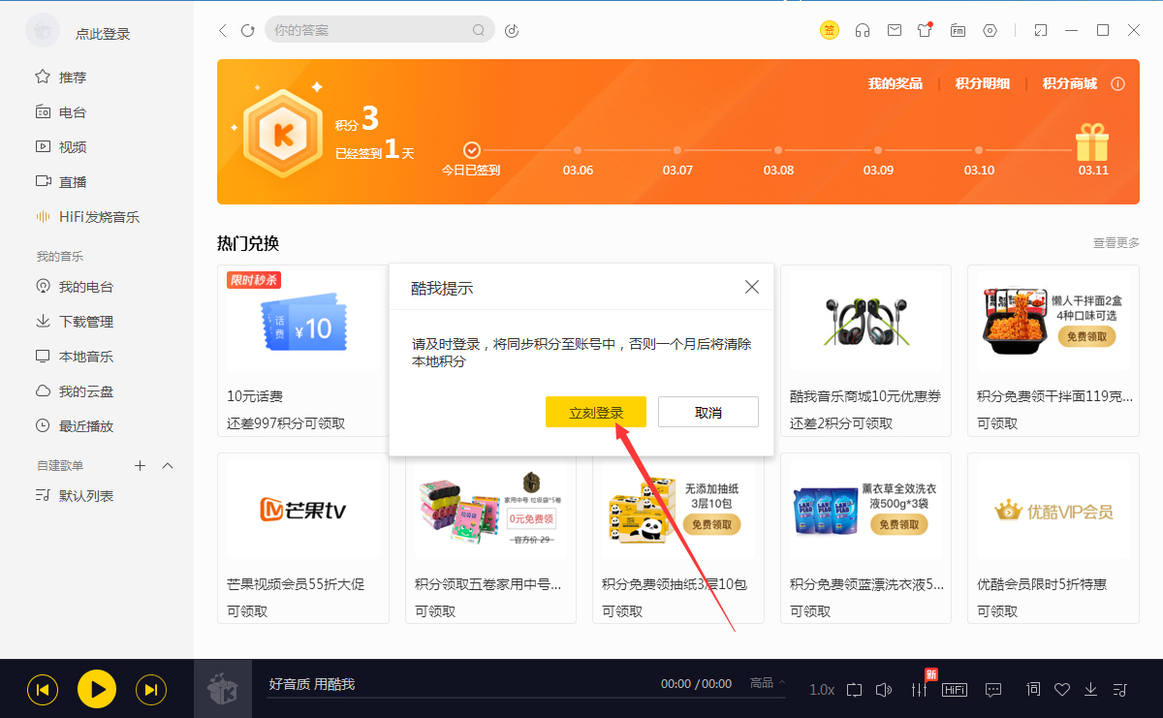Click the daily sign-in badge icon
This screenshot has width=1163, height=718.
[830, 30]
